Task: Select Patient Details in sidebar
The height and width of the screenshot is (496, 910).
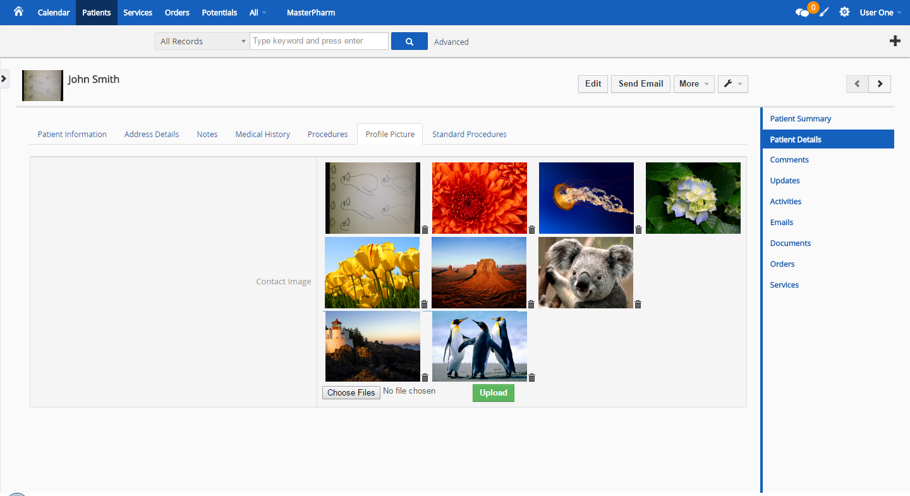Action: click(828, 139)
